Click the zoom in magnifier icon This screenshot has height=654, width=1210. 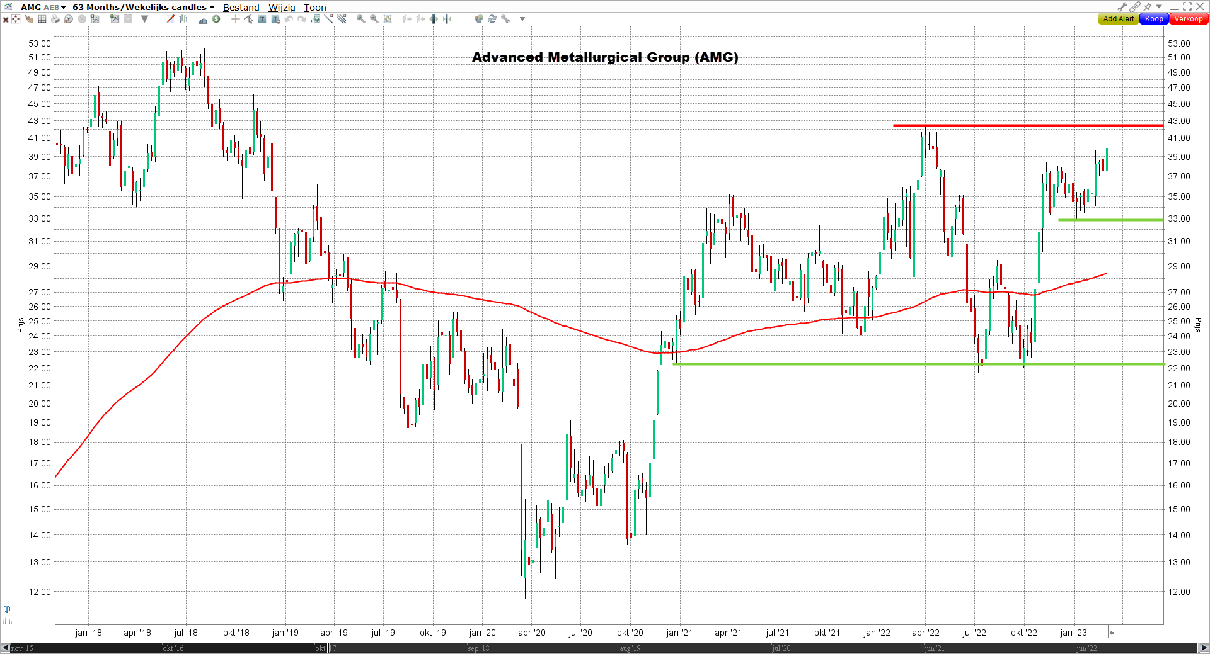[360, 19]
